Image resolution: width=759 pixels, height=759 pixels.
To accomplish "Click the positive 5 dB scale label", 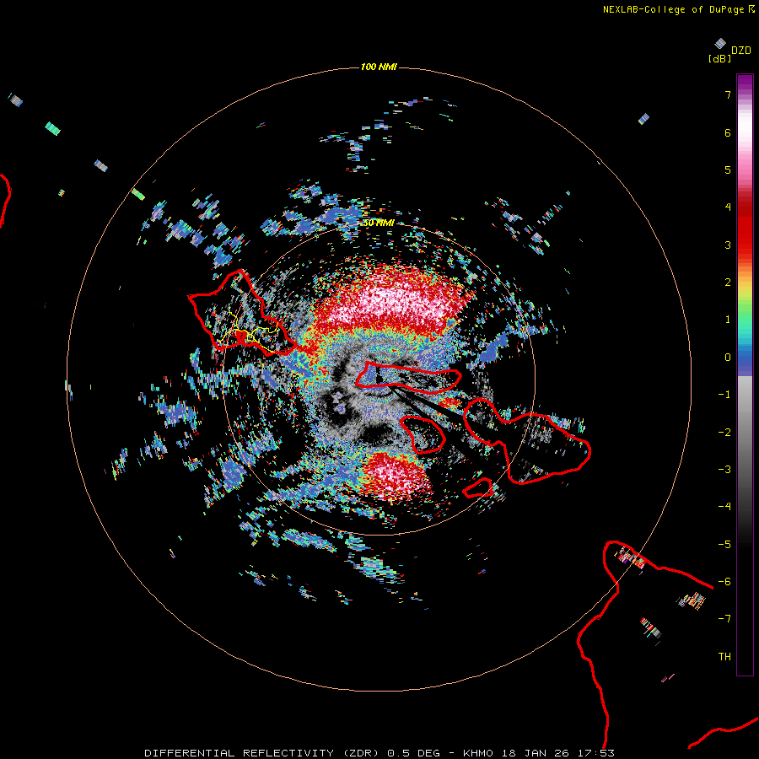I will [728, 170].
